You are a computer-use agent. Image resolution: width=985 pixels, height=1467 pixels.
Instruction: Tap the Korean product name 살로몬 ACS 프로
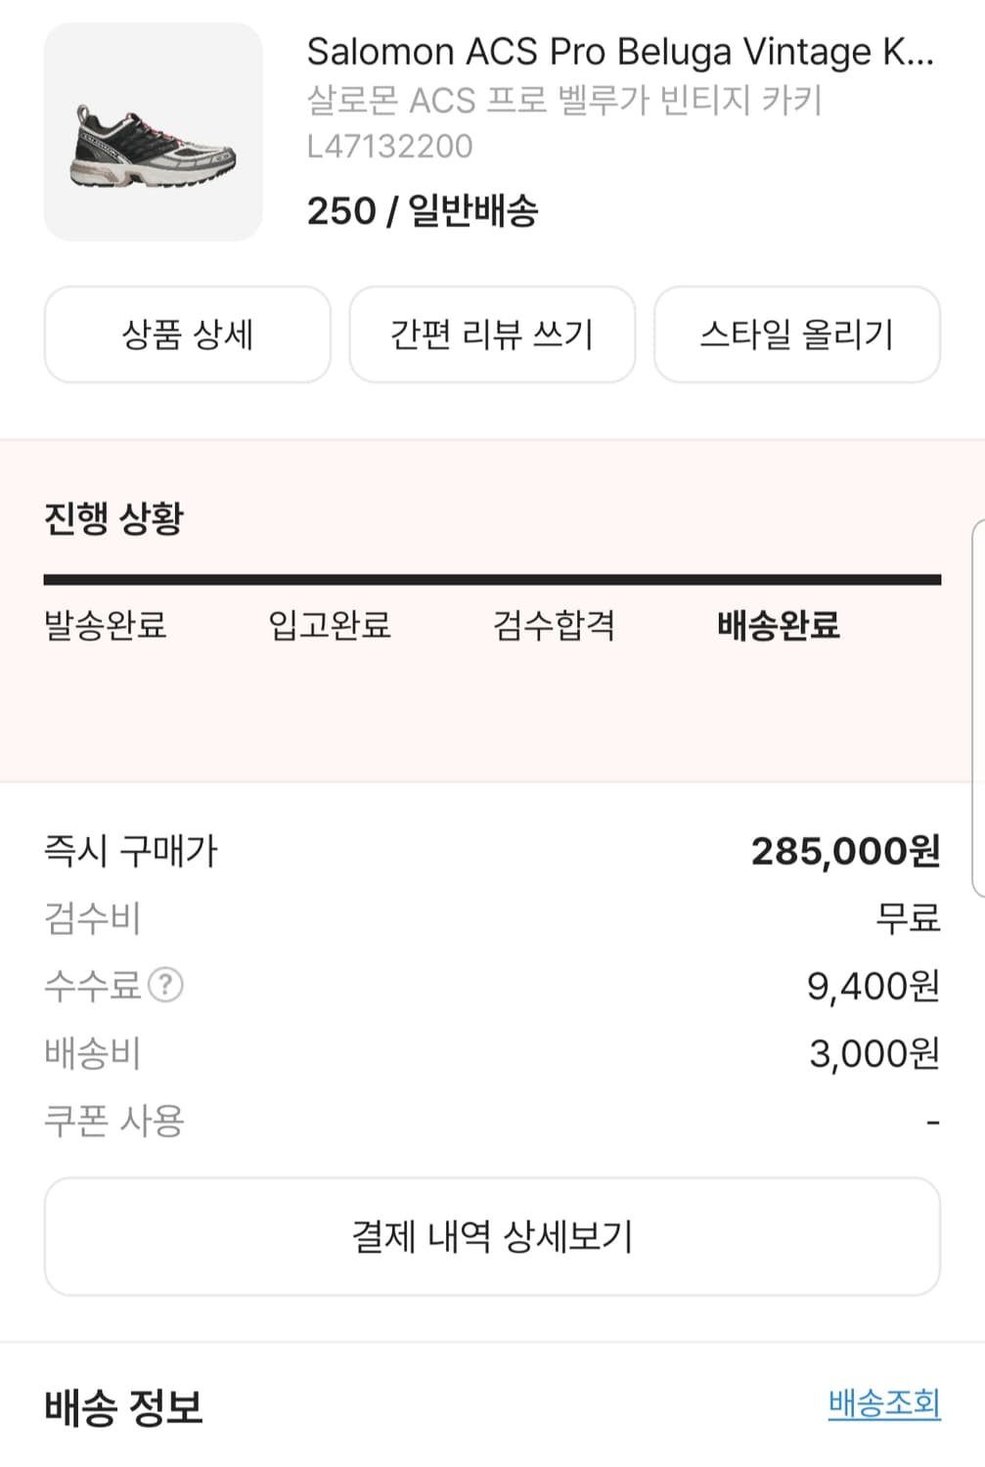(564, 100)
